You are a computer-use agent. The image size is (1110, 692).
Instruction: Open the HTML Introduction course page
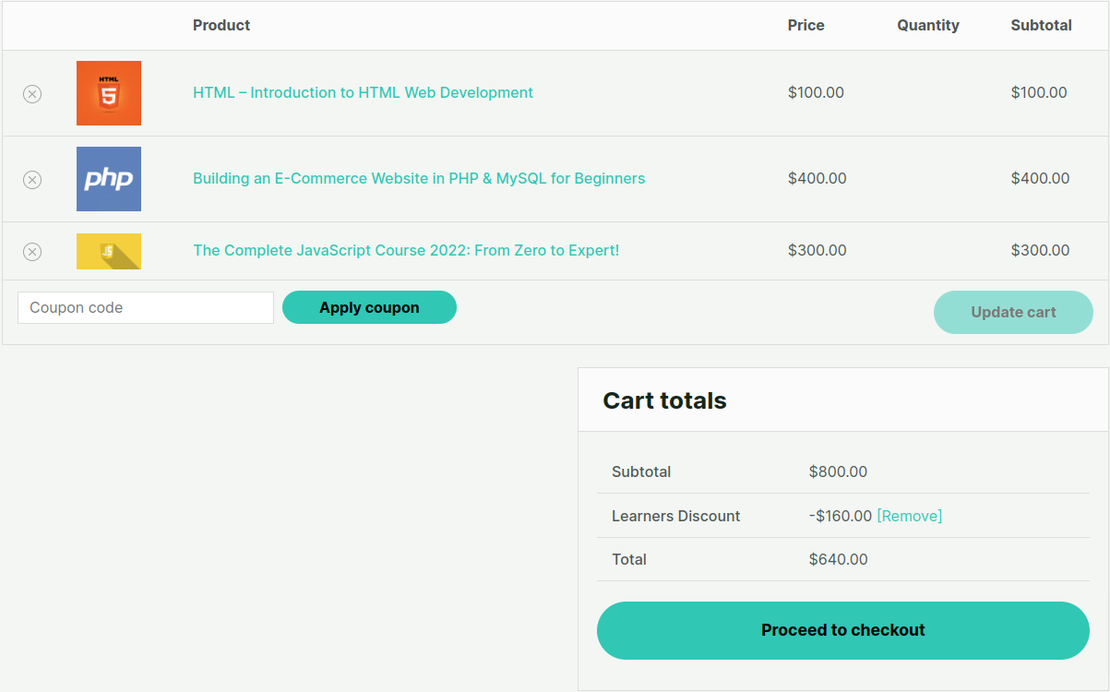pyautogui.click(x=362, y=92)
